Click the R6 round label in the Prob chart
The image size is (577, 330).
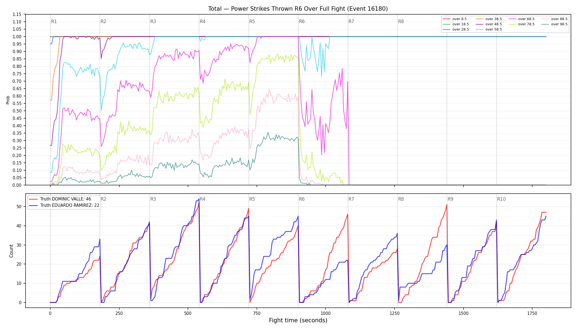click(x=302, y=21)
